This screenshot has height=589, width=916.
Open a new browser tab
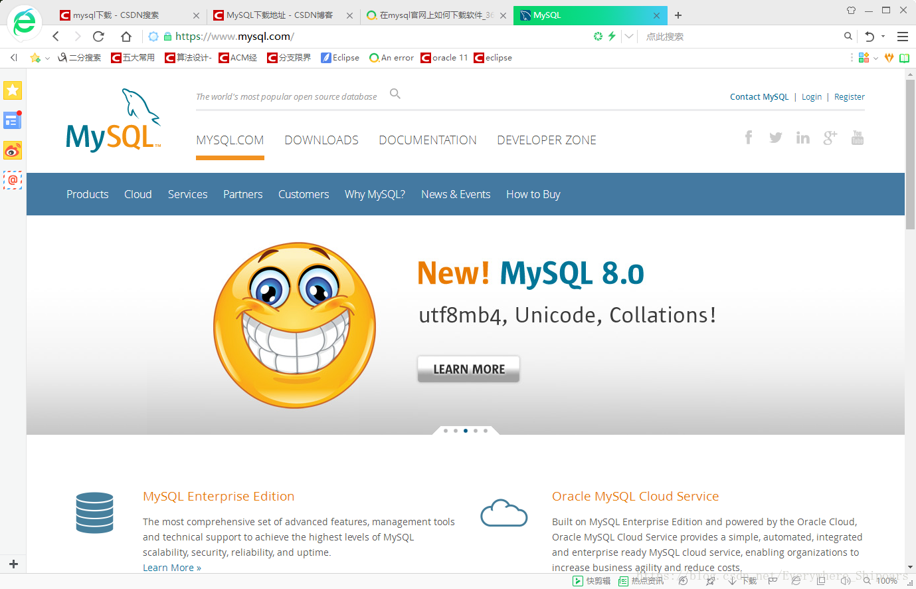click(x=678, y=15)
